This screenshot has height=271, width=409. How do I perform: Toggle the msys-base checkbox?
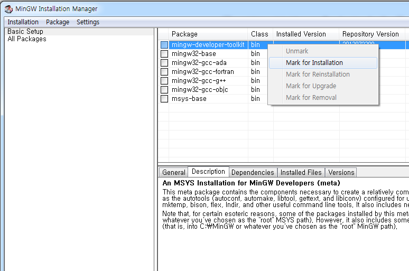[x=164, y=99]
